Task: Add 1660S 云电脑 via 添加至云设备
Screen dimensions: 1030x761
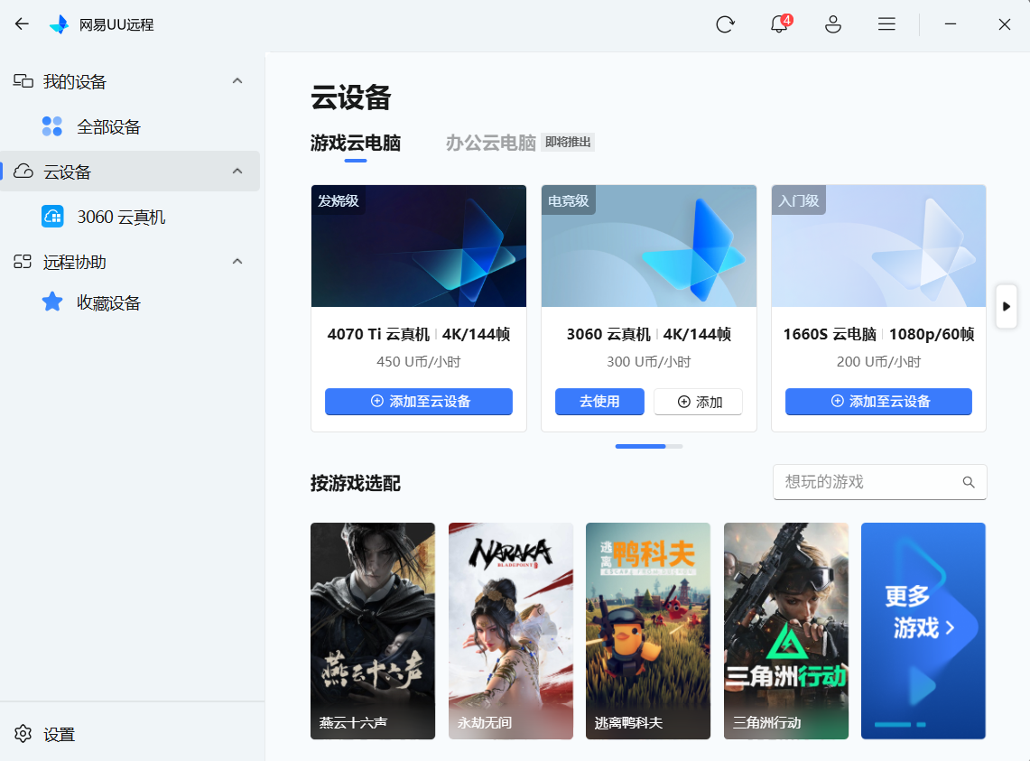Action: [878, 402]
